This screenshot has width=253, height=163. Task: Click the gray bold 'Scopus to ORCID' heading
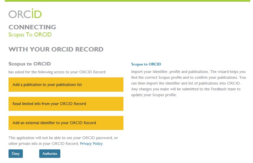click(30, 64)
